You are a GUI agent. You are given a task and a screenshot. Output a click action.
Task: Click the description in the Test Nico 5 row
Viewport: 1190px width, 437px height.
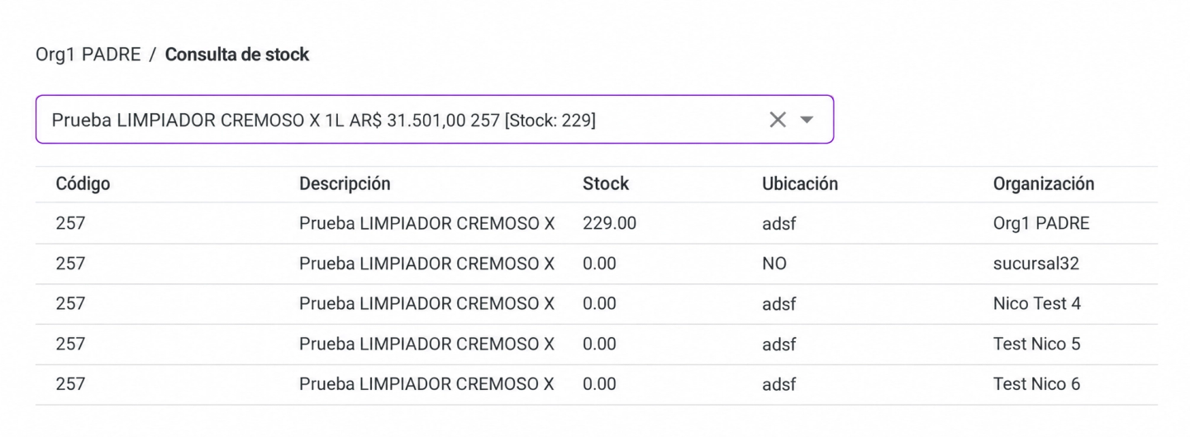(426, 344)
